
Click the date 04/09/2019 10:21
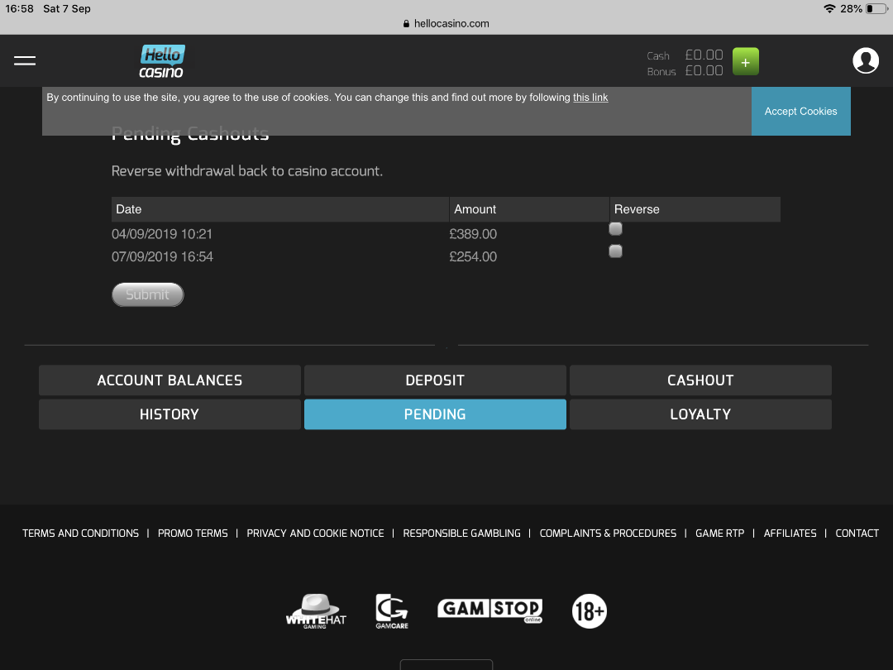point(162,234)
